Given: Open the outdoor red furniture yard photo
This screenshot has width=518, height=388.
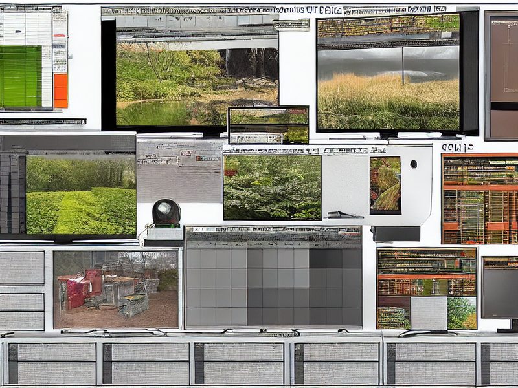Looking at the screenshot, I should click(116, 289).
